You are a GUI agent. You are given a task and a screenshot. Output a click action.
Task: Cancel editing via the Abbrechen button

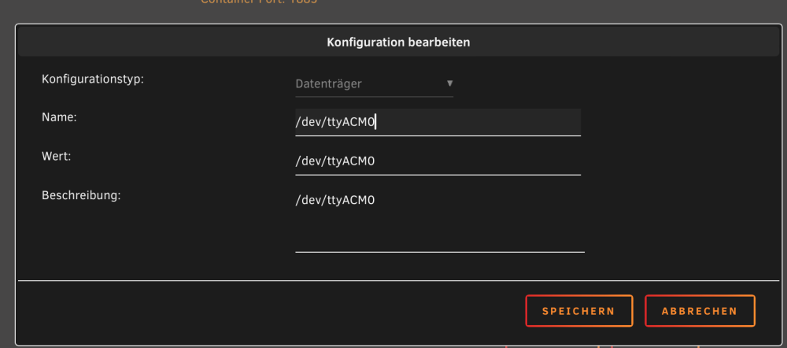point(700,311)
